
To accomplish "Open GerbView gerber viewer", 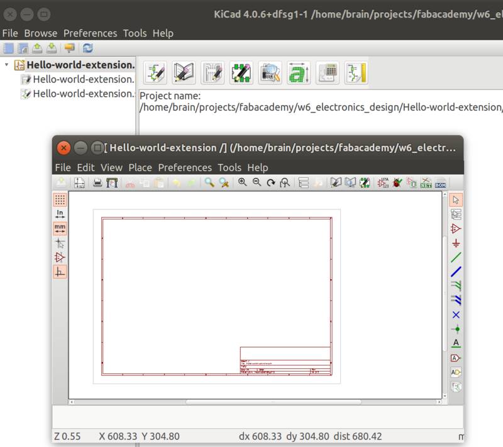I will tap(269, 73).
